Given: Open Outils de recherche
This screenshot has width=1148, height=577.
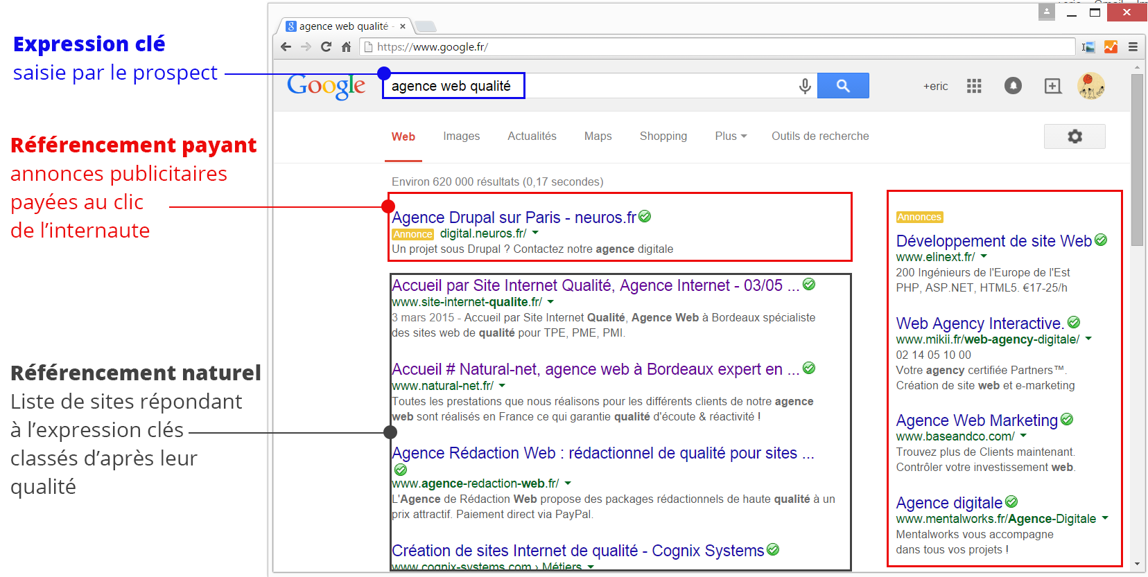Looking at the screenshot, I should (x=820, y=136).
